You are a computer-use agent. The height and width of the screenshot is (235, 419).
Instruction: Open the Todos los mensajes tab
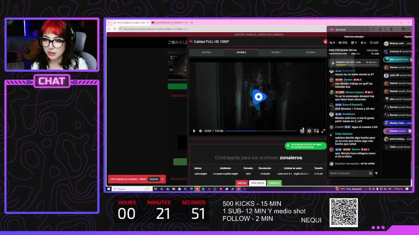354,37
